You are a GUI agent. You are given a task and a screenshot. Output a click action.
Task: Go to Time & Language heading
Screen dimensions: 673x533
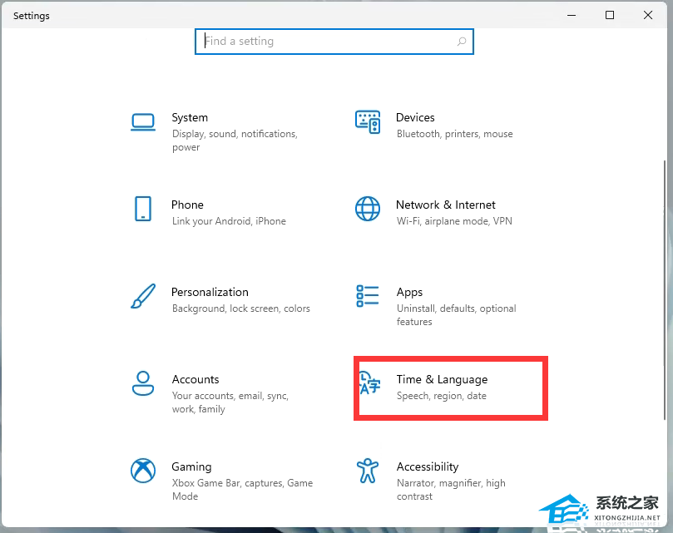pyautogui.click(x=442, y=379)
